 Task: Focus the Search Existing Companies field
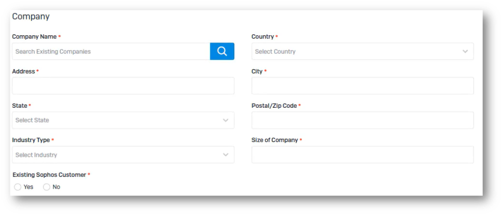(111, 51)
